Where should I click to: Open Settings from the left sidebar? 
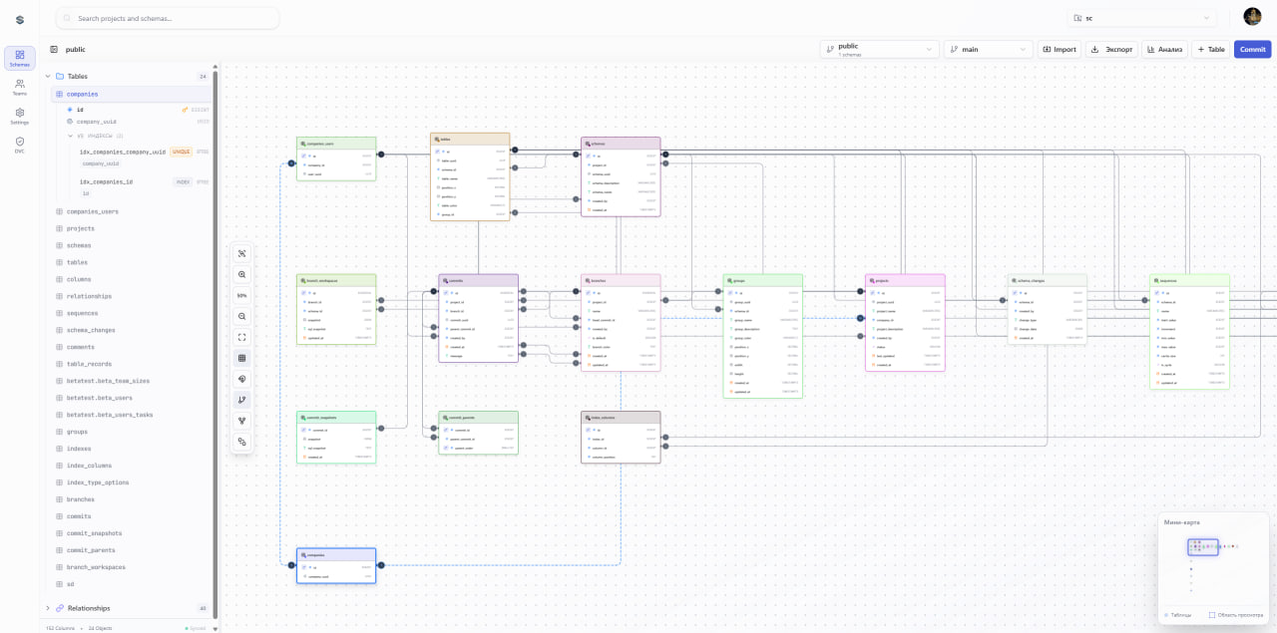click(19, 116)
